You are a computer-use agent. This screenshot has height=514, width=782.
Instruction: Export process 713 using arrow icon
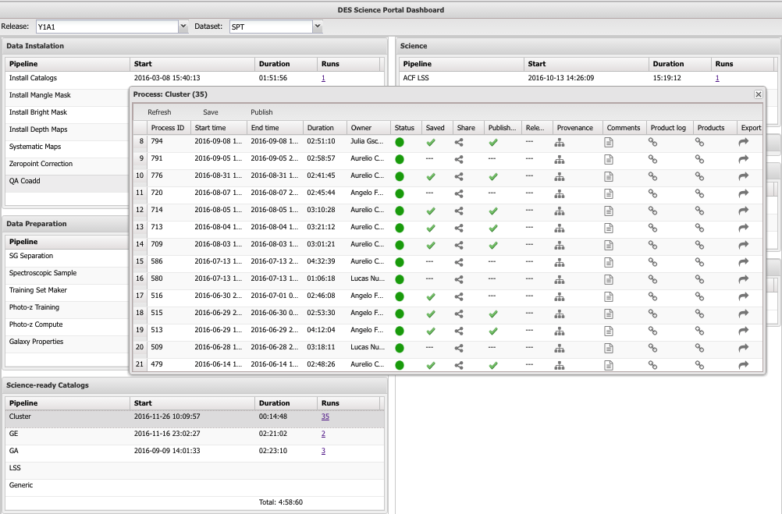click(x=744, y=228)
